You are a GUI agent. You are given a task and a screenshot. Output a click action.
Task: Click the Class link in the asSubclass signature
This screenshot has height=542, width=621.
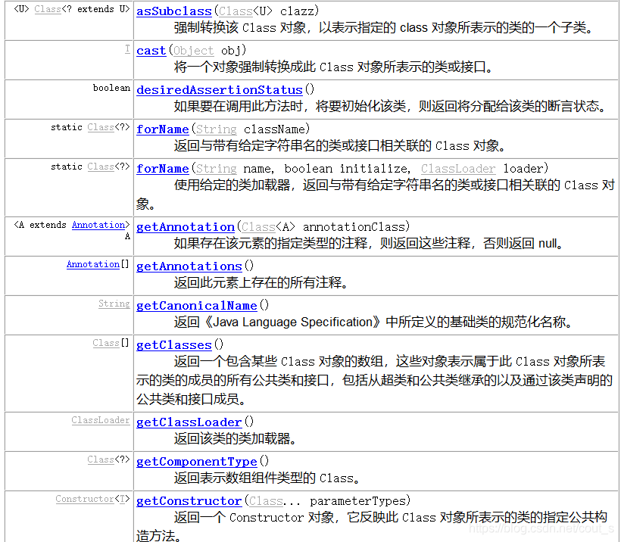(235, 11)
